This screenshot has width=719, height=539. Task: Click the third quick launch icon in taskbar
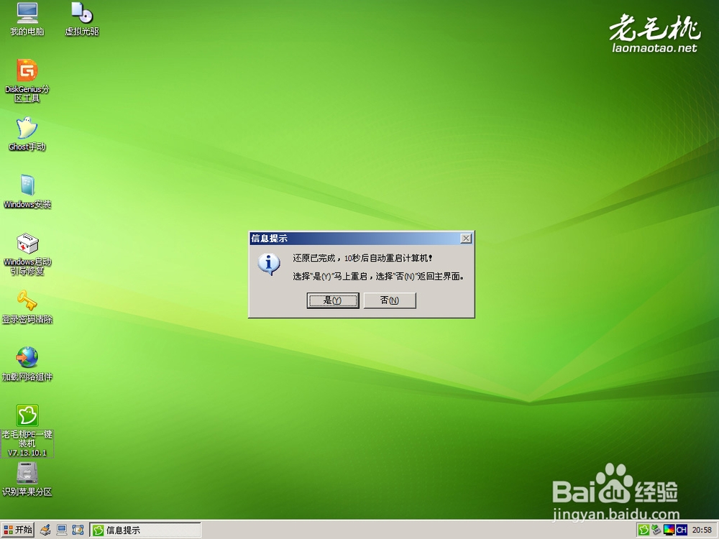[x=78, y=530]
